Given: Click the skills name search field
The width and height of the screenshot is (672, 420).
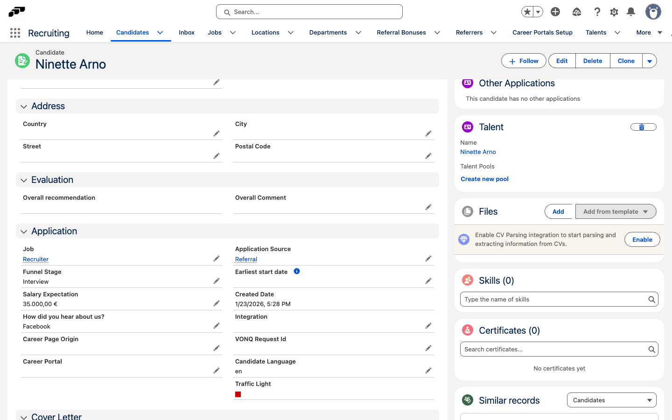Looking at the screenshot, I should point(559,299).
